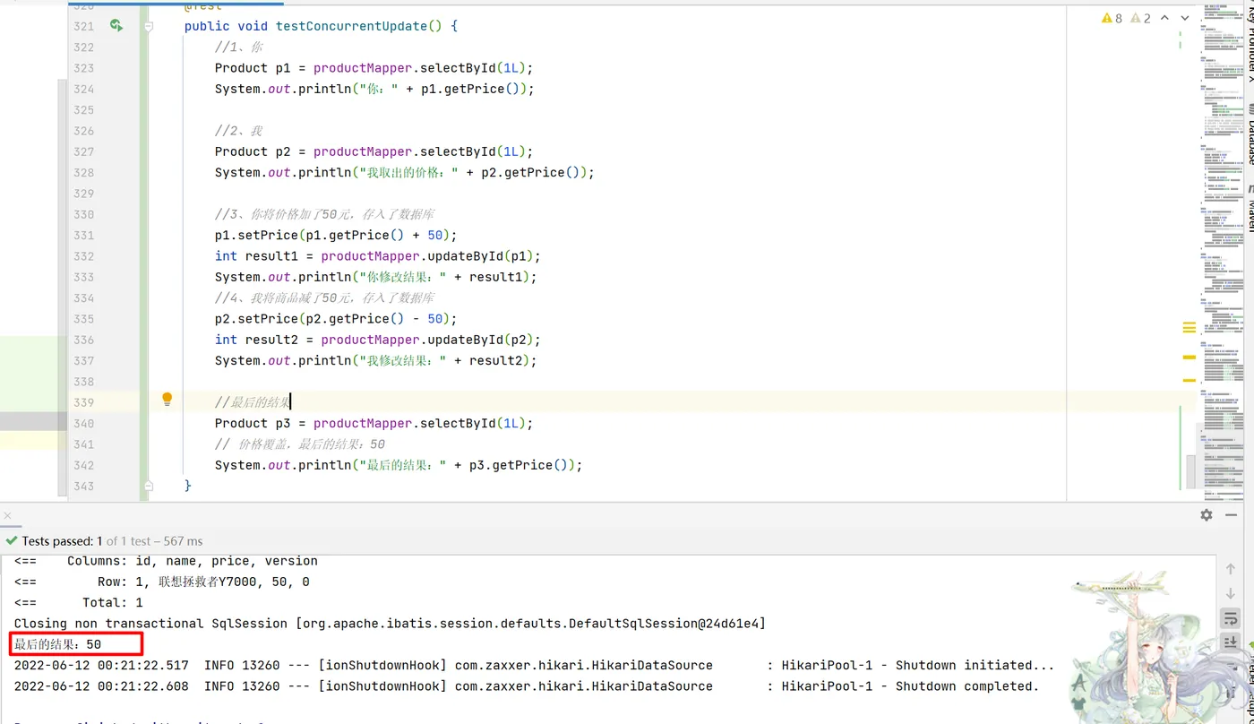Click the '//3、你将价格加了50元' comment line
The image size is (1254, 724).
click(324, 214)
